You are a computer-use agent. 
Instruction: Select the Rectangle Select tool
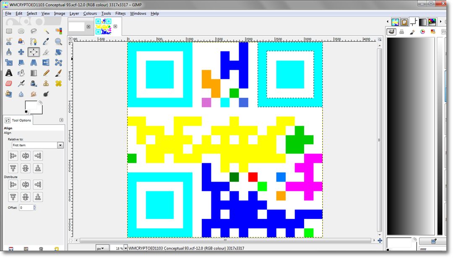coord(9,31)
